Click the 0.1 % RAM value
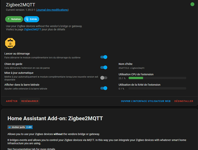Image resolution: width=198 pixels, height=150 pixels. [121, 88]
